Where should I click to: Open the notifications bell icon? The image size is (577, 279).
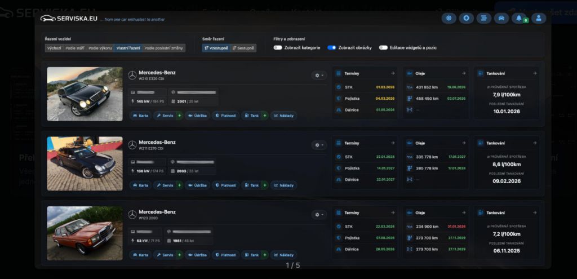[519, 19]
